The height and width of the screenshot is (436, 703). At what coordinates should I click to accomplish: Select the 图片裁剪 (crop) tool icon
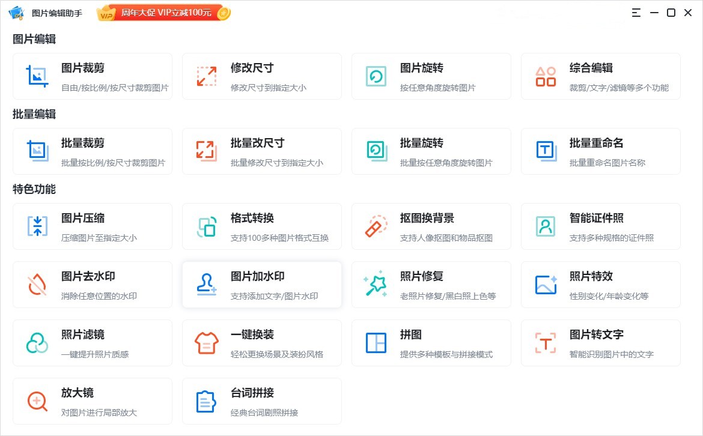[x=36, y=76]
